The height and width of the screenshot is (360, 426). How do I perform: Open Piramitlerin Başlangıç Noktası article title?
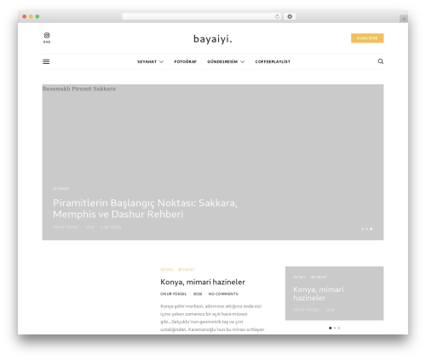[145, 209]
